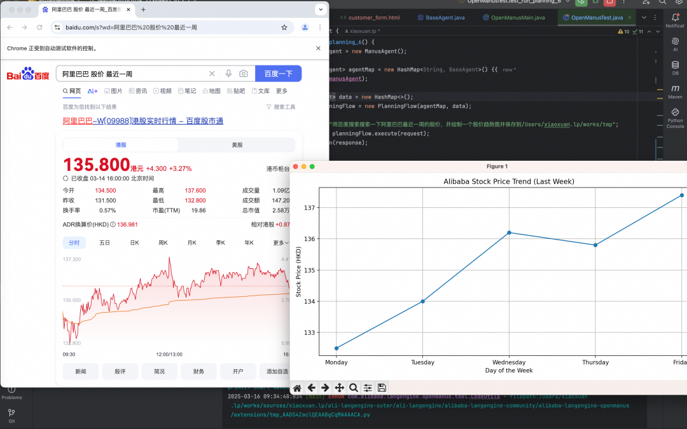Click the Baidu logo

28,74
